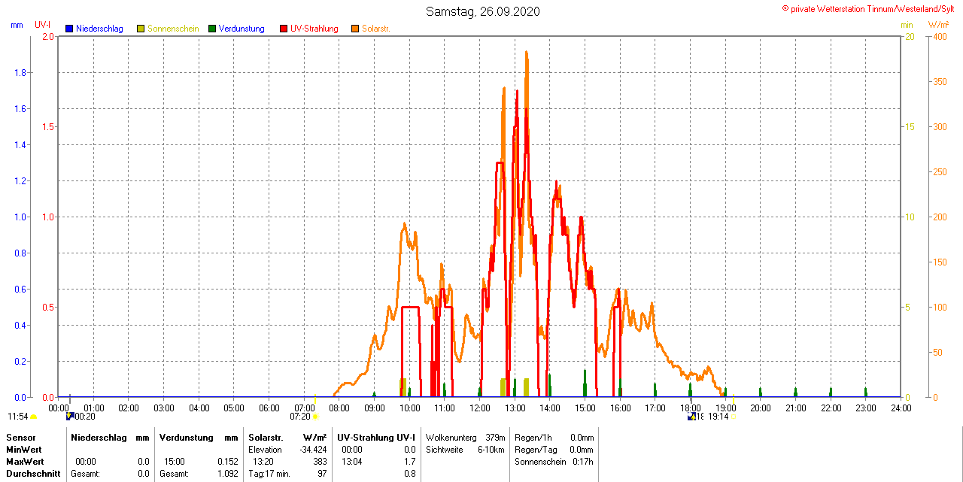Click the private Wetterstation Tinnum/Westerland/Sylt copyright text

868,8
